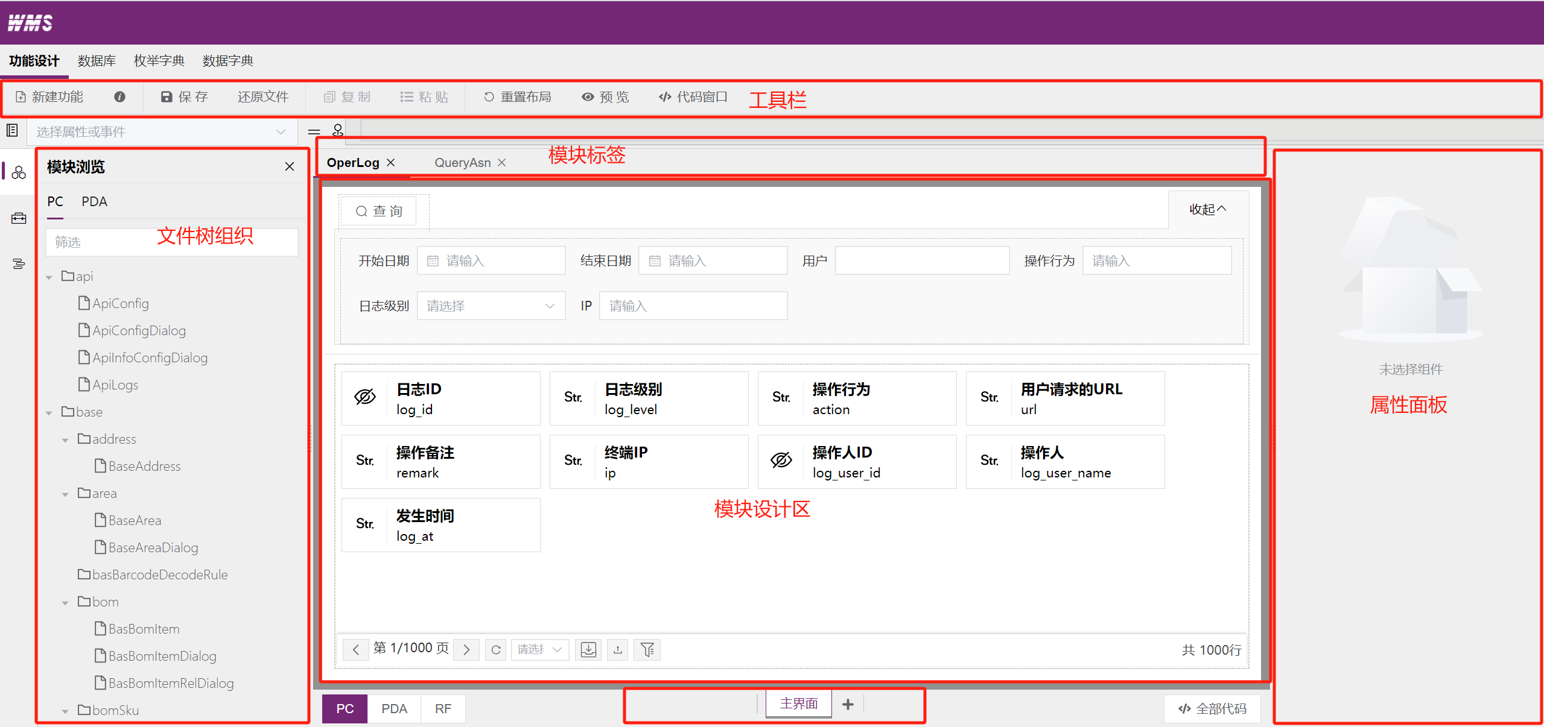
Task: Toggle visibility eye on 日志ID field
Action: 365,397
